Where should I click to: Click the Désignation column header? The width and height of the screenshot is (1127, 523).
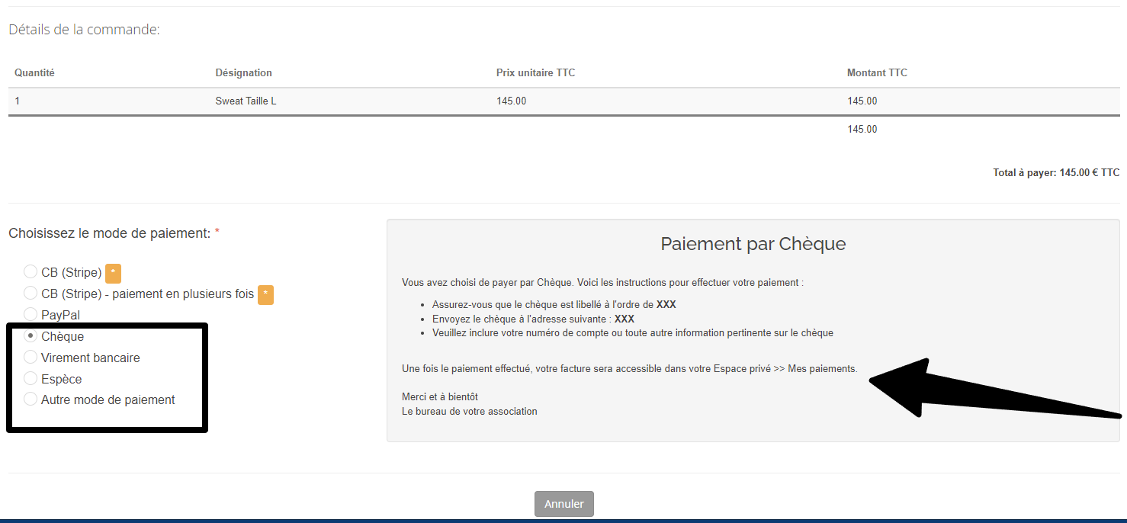(243, 73)
